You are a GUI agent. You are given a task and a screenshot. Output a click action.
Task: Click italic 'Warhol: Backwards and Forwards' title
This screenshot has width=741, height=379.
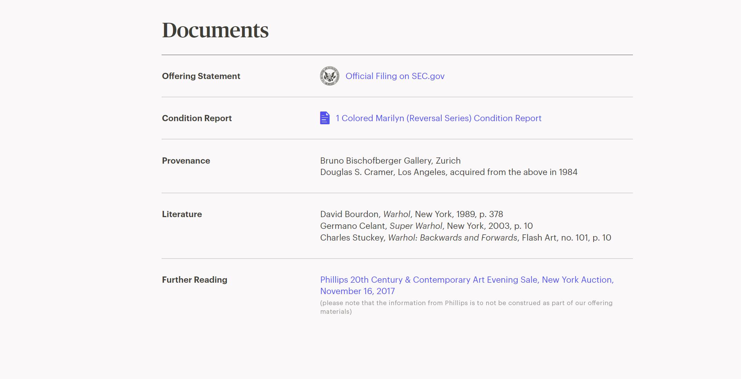[x=452, y=238]
